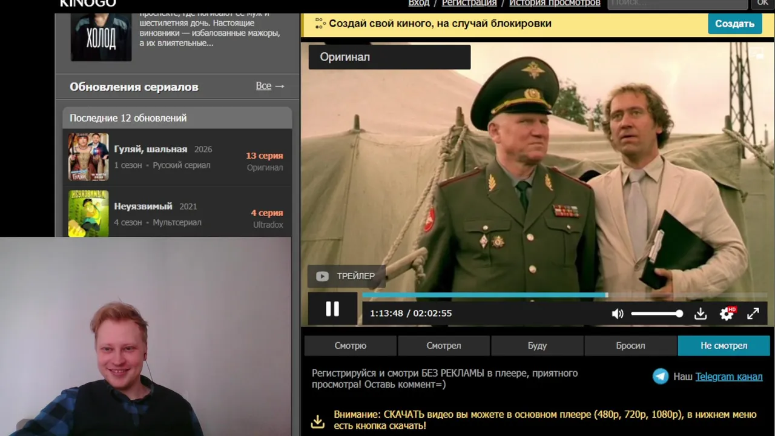This screenshot has height=436, width=775.
Task: Open the player quality settings gear
Action: [727, 314]
